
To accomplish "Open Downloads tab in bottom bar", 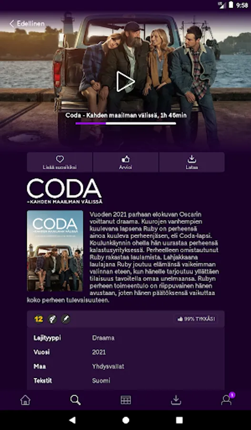I will (176, 400).
